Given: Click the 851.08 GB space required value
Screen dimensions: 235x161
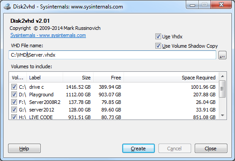Looking at the screenshot, I should [x=204, y=117].
